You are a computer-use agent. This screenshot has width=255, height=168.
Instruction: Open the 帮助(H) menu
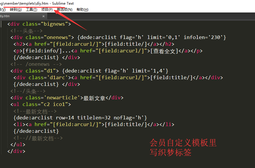[82, 10]
